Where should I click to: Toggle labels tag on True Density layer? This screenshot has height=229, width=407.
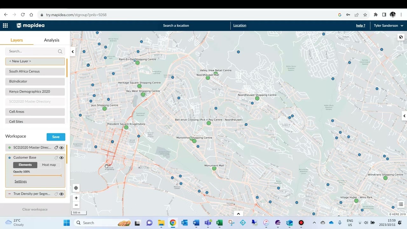coord(56,194)
